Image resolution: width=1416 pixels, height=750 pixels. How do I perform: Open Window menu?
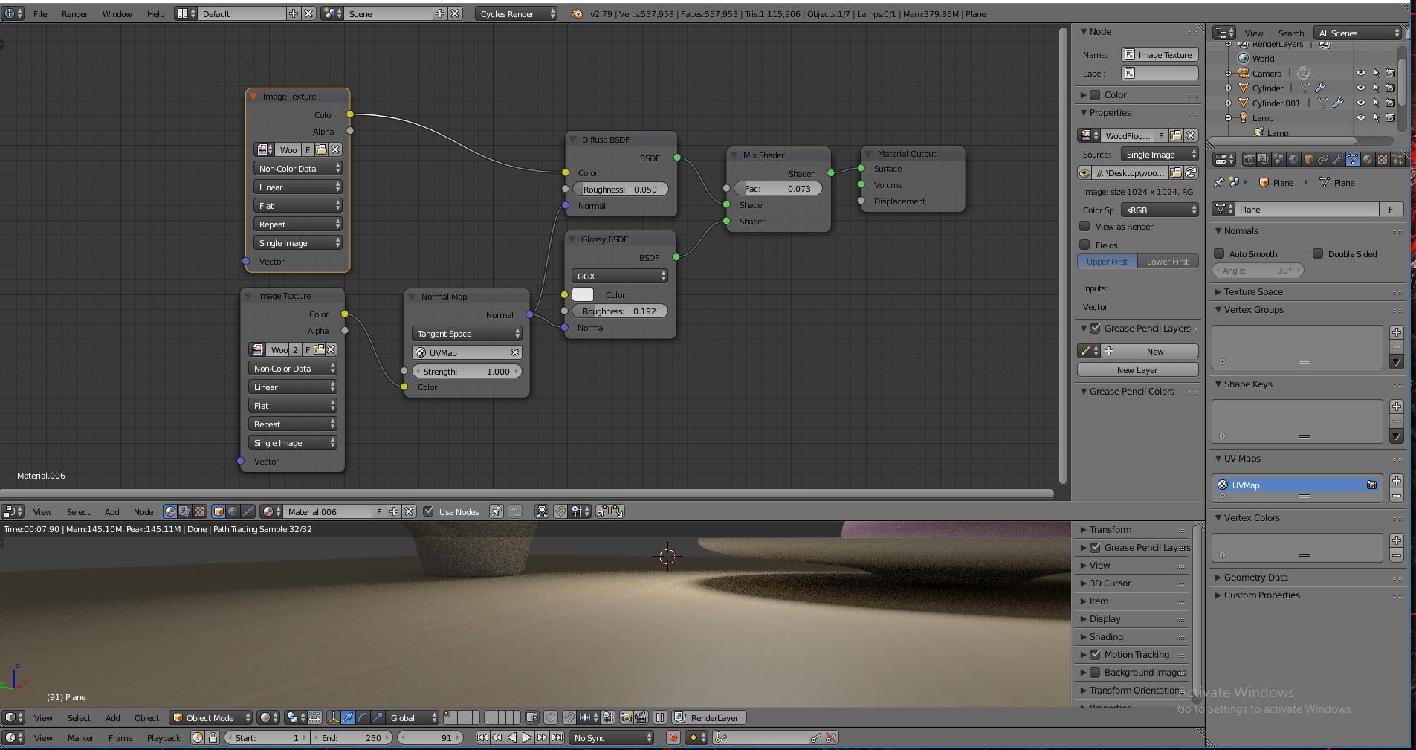[x=117, y=13]
